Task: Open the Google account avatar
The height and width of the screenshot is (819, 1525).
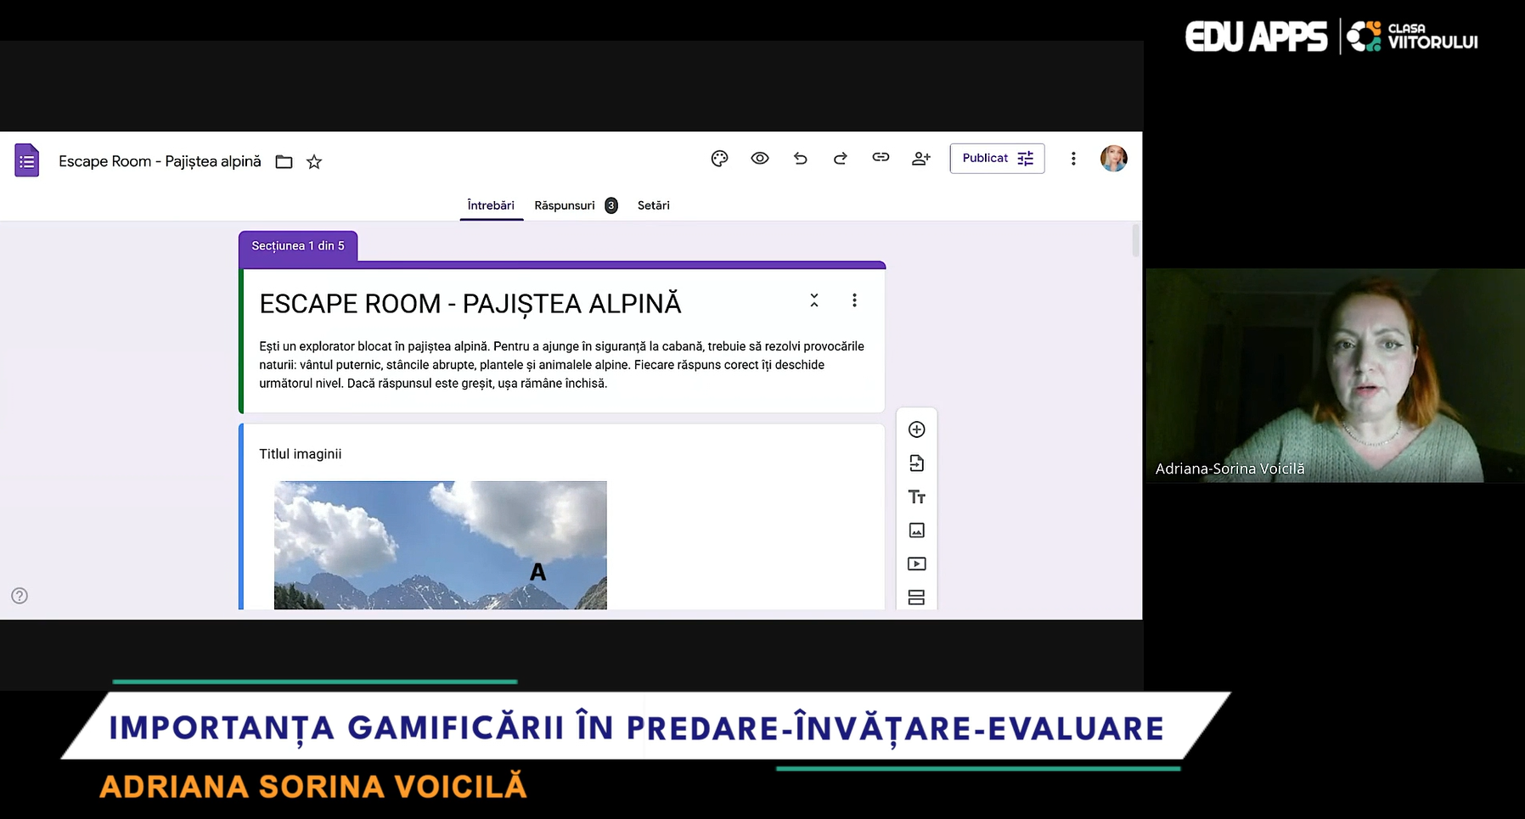Action: coord(1114,159)
